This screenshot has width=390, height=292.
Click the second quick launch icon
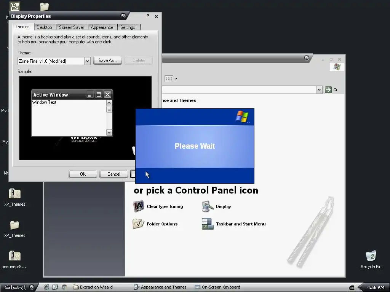[x=55, y=287]
